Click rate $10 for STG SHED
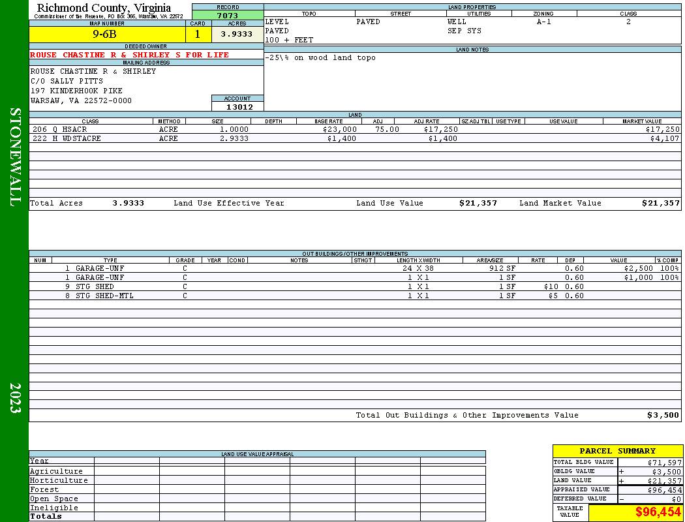The height and width of the screenshot is (522, 685). [x=551, y=286]
